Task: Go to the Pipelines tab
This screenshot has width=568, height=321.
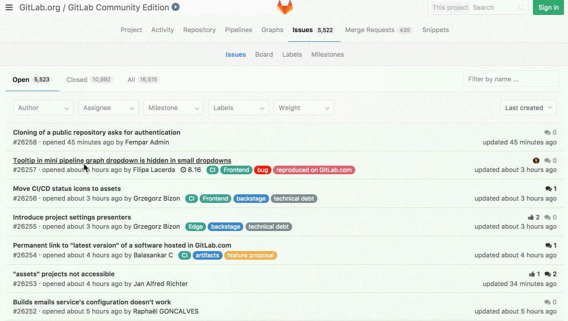Action: [238, 30]
